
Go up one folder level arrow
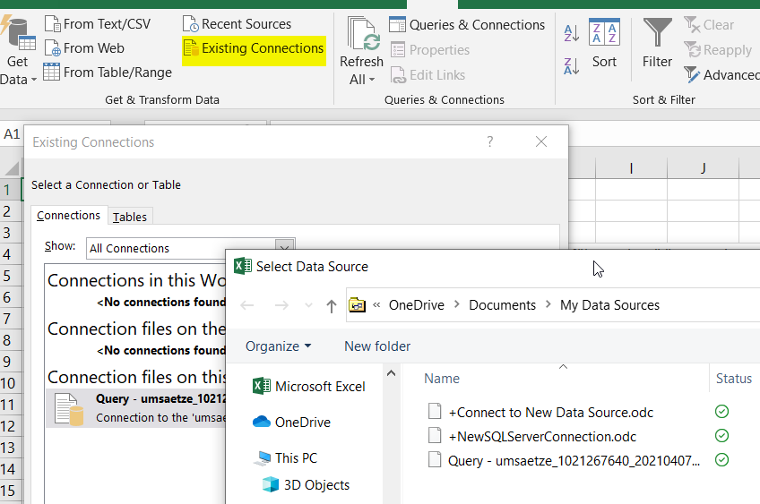click(x=331, y=305)
